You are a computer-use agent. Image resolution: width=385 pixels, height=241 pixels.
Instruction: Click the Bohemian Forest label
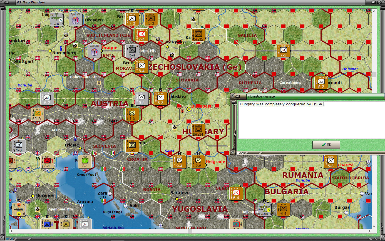click(x=85, y=77)
